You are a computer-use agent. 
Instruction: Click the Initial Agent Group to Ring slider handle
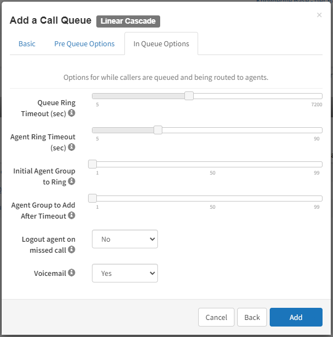tap(92, 164)
